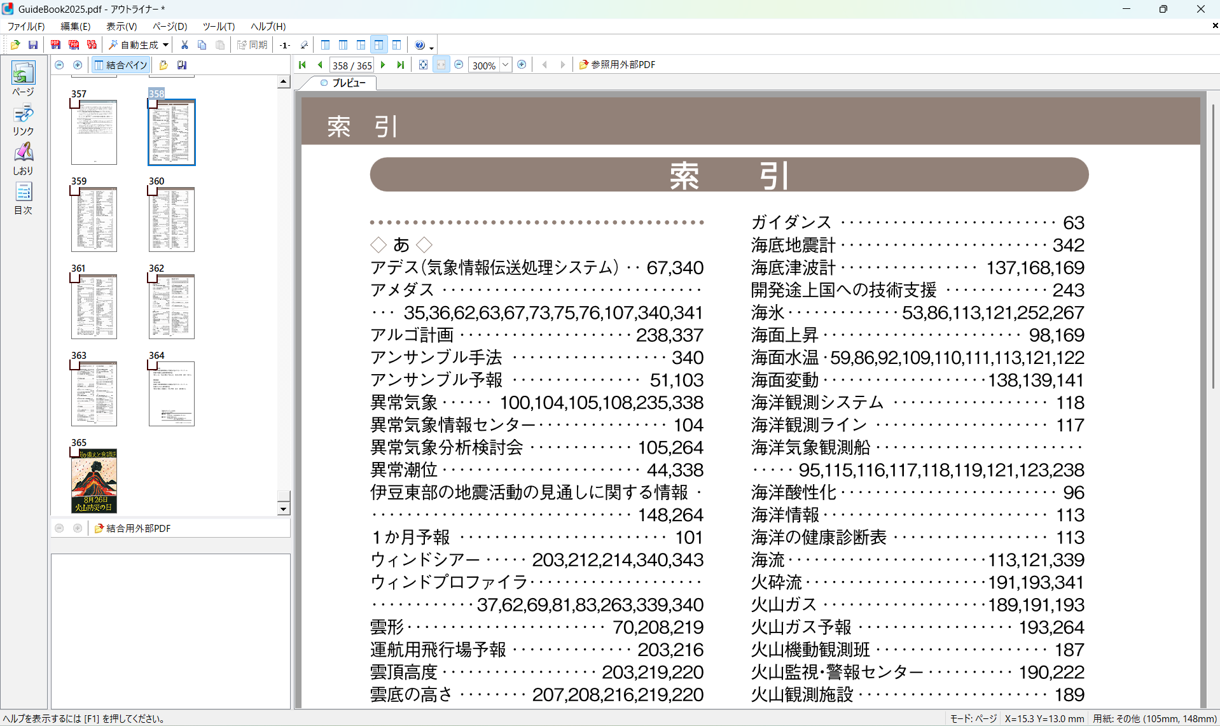Image resolution: width=1220 pixels, height=726 pixels.
Task: Open the リンク link panel in sidebar
Action: [x=23, y=120]
